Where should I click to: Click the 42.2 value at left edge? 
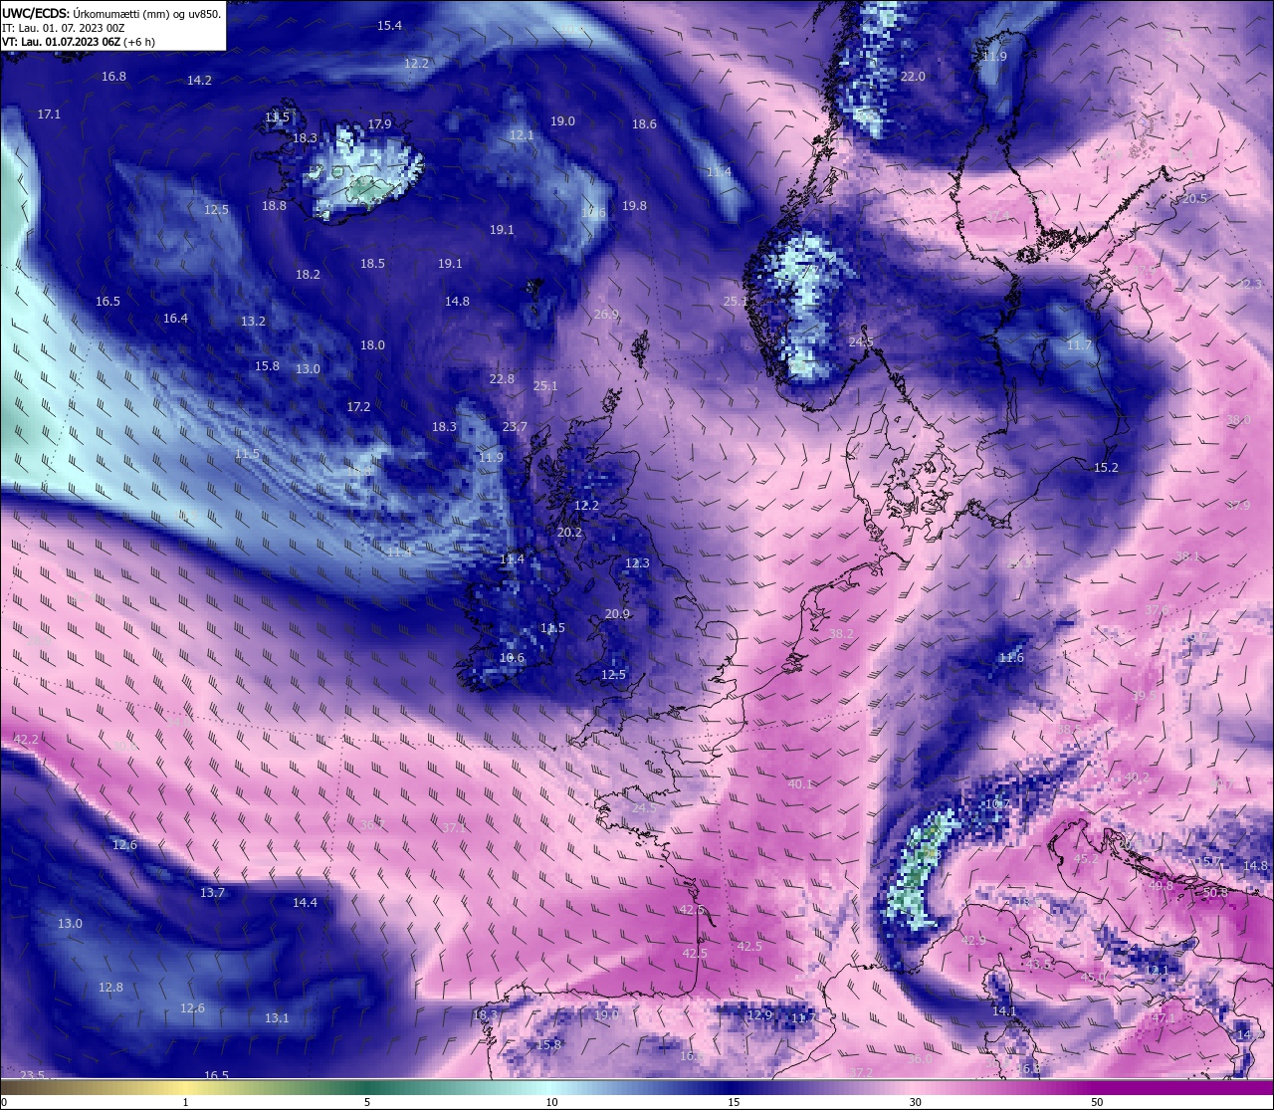26,740
